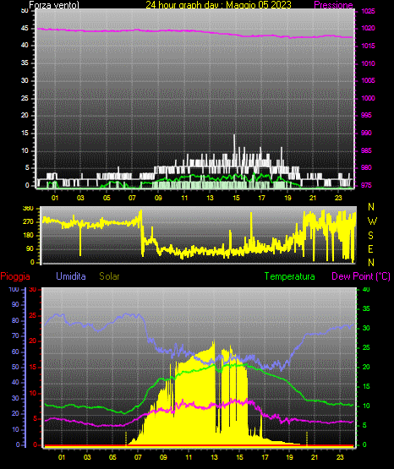Click hour 13 on bottom chart time axis
Viewport: 394px width, 469px height.
214,457
